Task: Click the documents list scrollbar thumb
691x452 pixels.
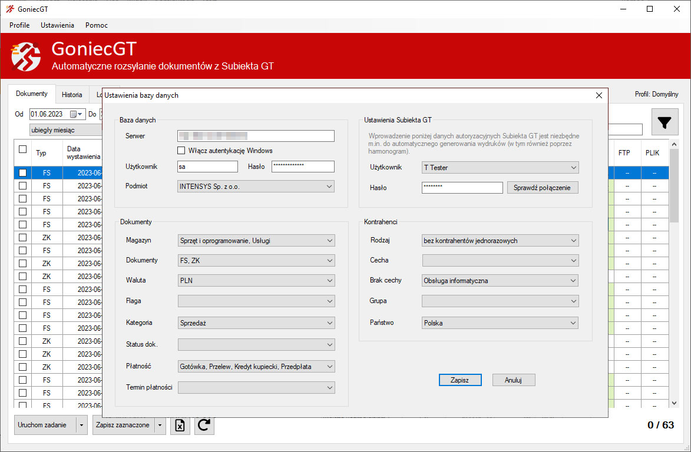Action: 674,186
